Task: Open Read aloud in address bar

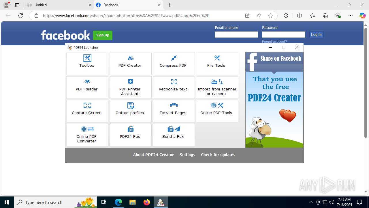Action: (259, 16)
